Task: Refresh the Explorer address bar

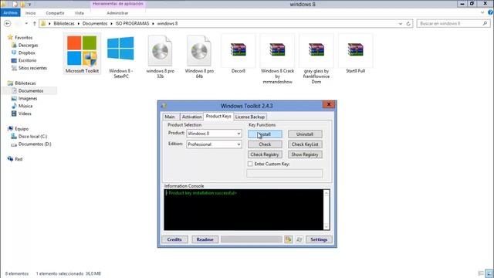Action: (x=408, y=24)
